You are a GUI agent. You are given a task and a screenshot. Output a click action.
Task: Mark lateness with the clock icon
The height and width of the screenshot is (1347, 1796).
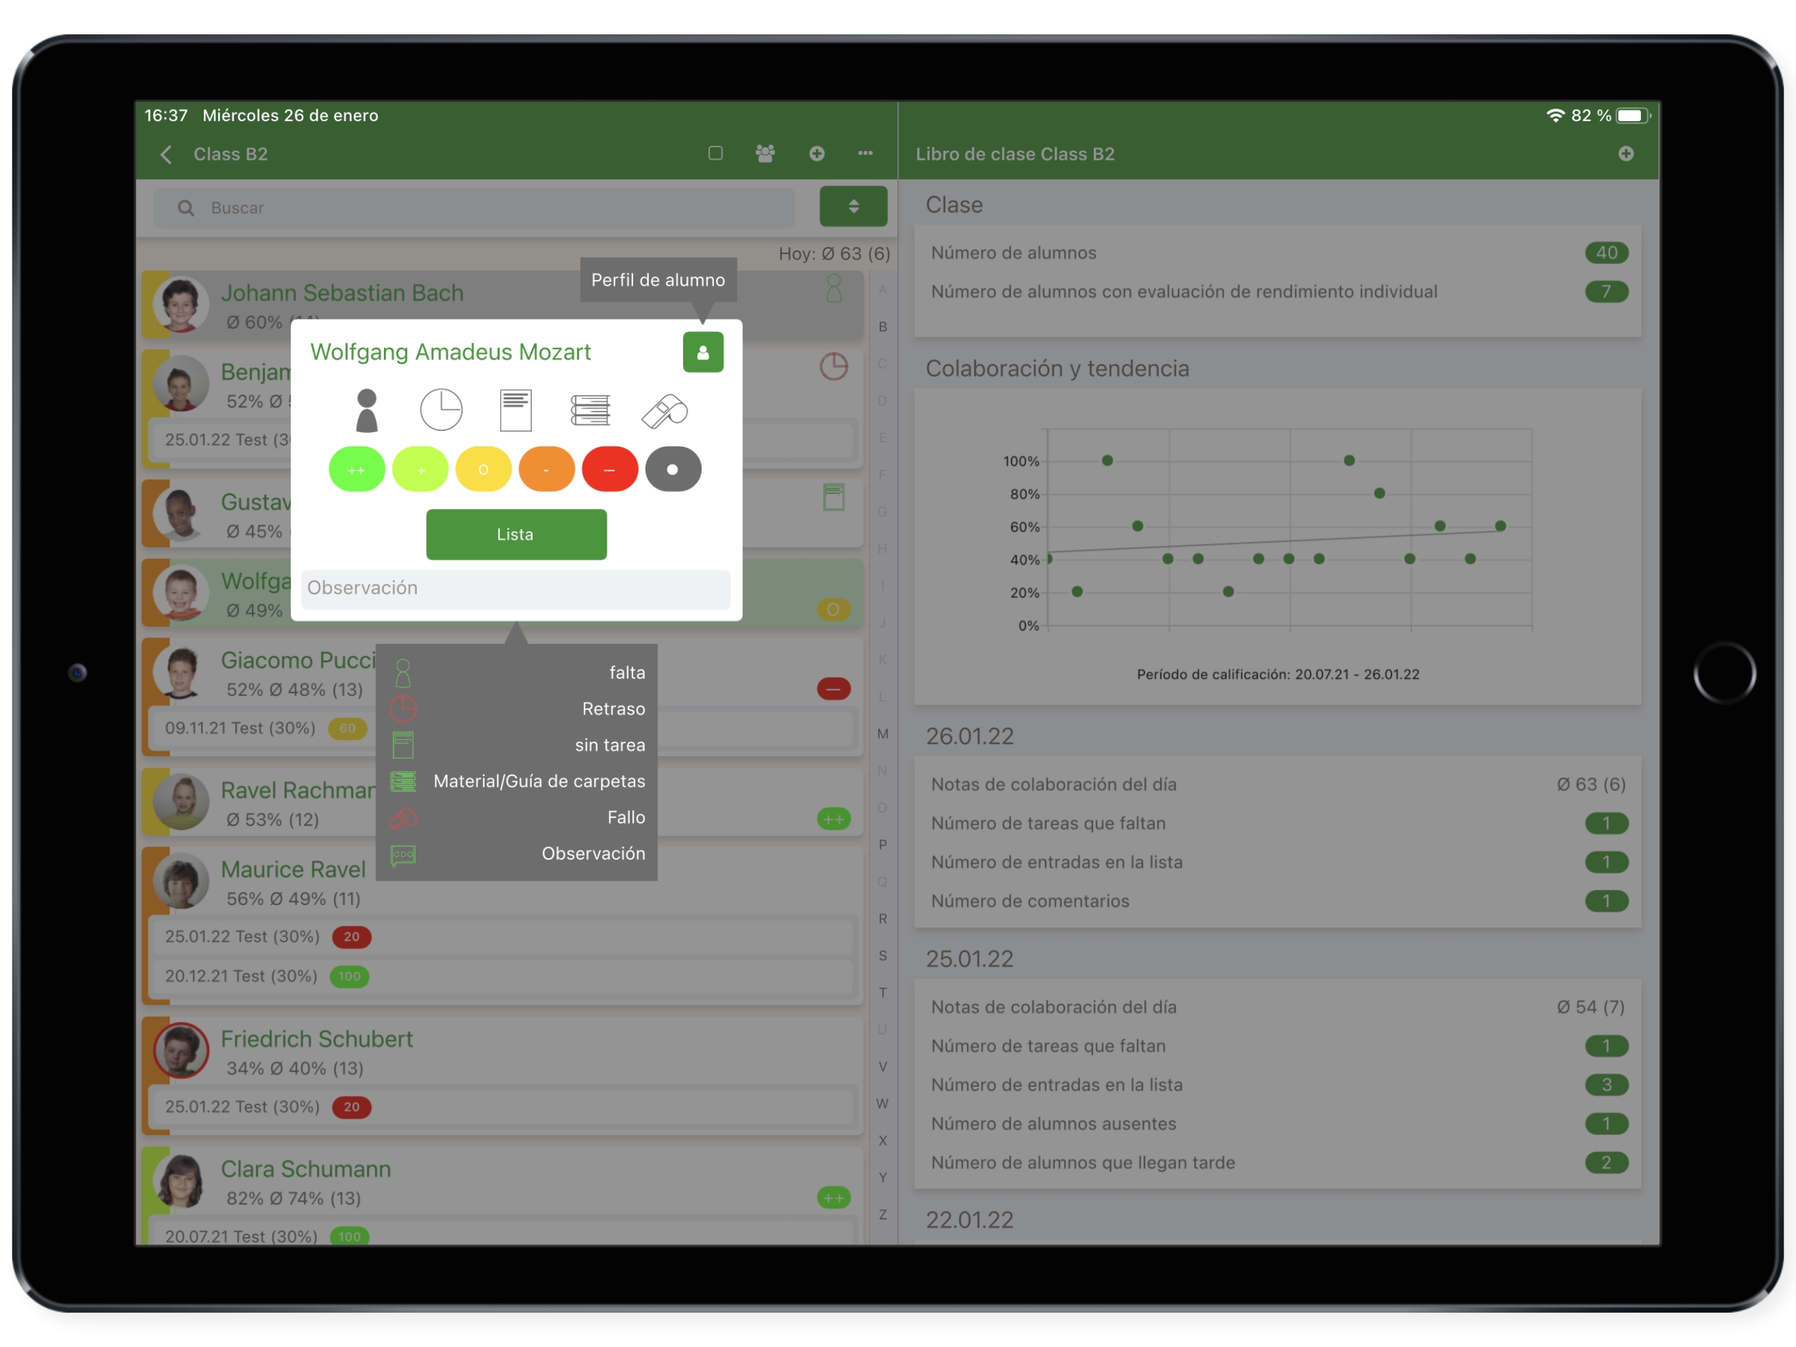coord(441,410)
